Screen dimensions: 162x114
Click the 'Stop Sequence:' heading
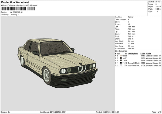click(121, 51)
